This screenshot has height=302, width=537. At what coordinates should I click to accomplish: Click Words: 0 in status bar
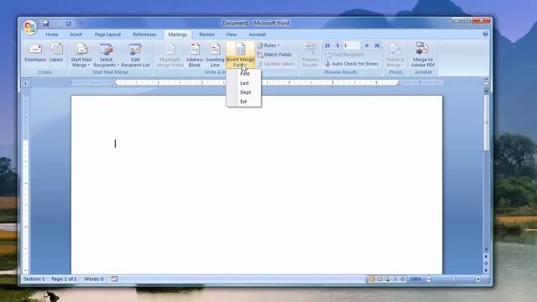94,279
